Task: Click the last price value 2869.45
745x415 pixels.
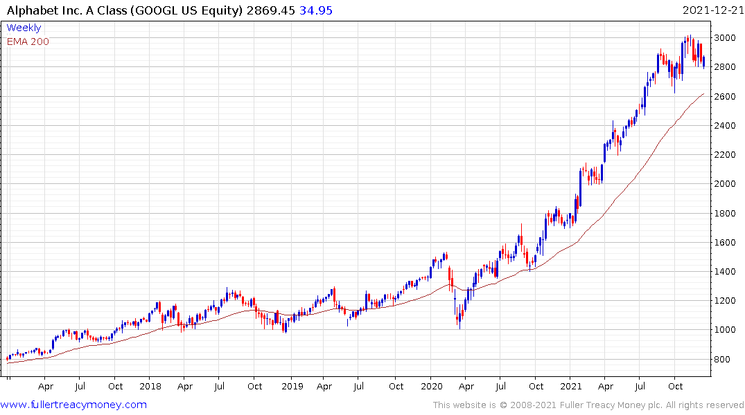Action: 271,10
